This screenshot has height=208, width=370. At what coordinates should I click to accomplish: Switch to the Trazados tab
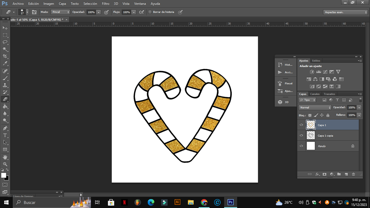pyautogui.click(x=329, y=94)
